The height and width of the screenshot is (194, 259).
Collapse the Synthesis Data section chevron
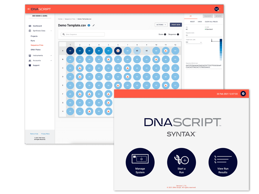point(51,31)
